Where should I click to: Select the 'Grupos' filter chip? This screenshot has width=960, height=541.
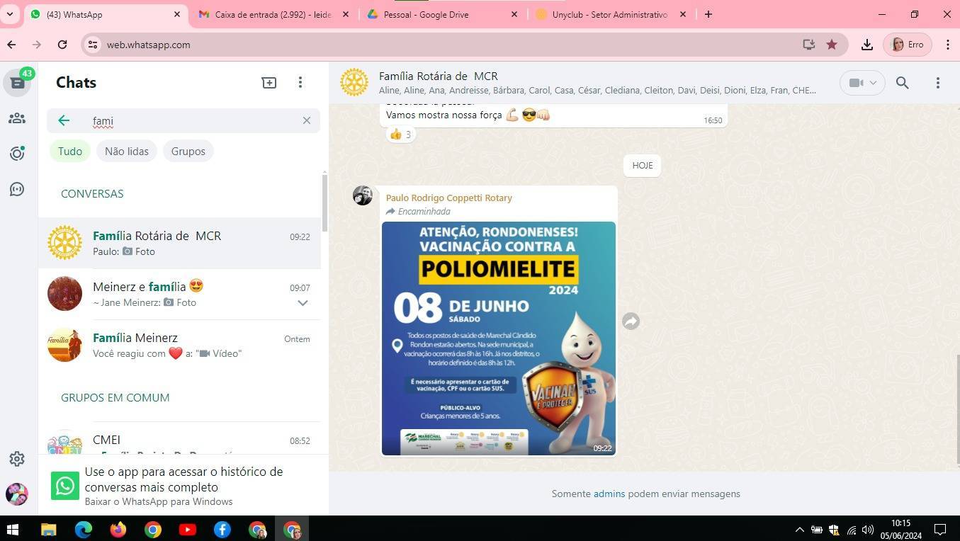(188, 151)
